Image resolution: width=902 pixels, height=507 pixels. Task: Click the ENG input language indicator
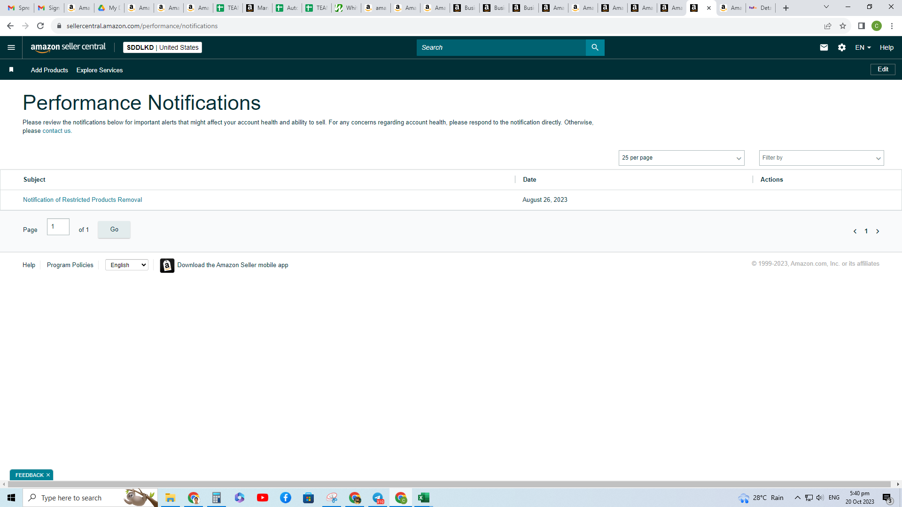(x=834, y=498)
